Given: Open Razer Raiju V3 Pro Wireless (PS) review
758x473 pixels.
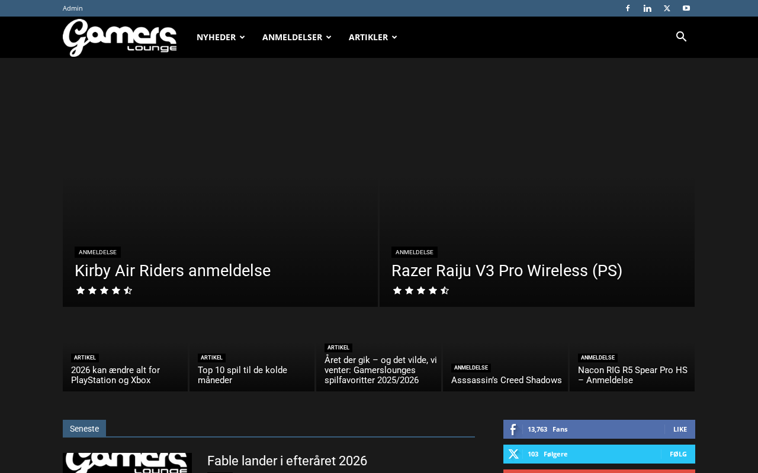Looking at the screenshot, I should point(507,271).
